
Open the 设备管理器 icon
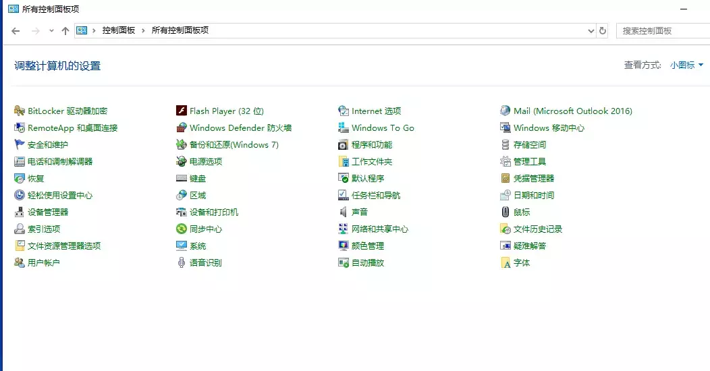point(20,212)
